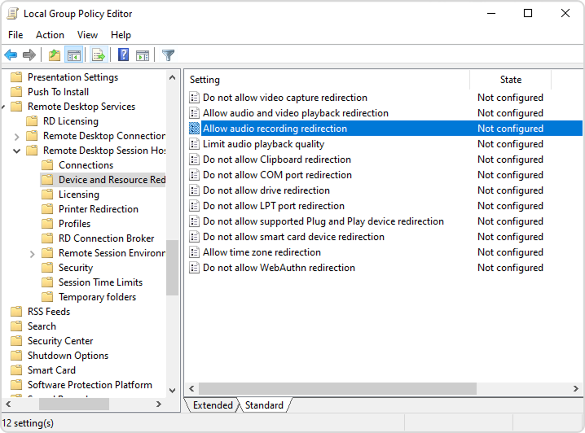The image size is (585, 433).
Task: Click policy icon for WebAuthn redirection
Action: pyautogui.click(x=195, y=268)
